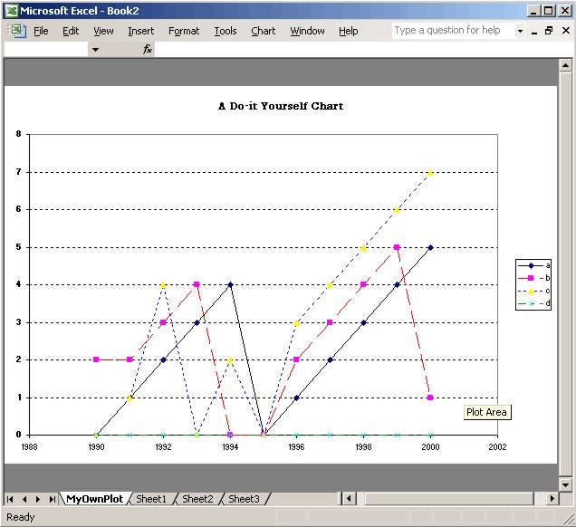576x527 pixels.
Task: Jump to last sheet tab arrow
Action: 53,499
